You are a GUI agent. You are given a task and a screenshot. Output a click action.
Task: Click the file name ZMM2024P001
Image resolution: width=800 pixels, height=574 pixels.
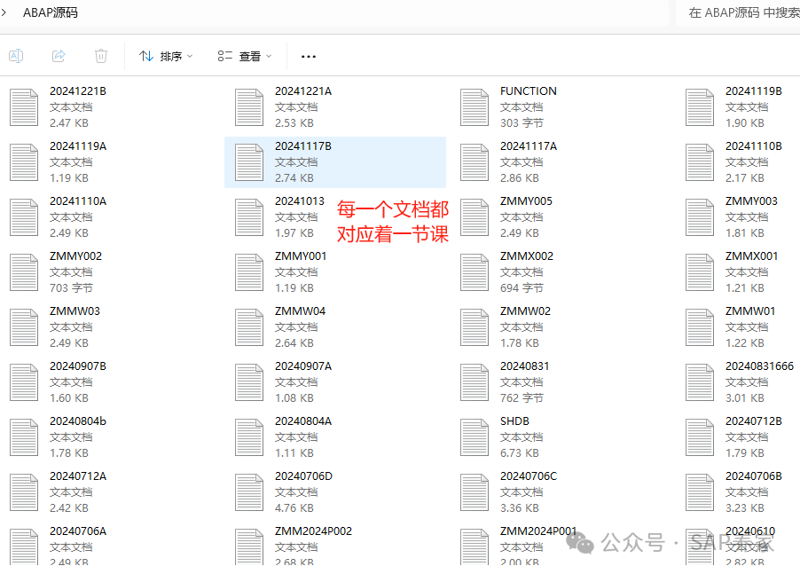(x=538, y=531)
